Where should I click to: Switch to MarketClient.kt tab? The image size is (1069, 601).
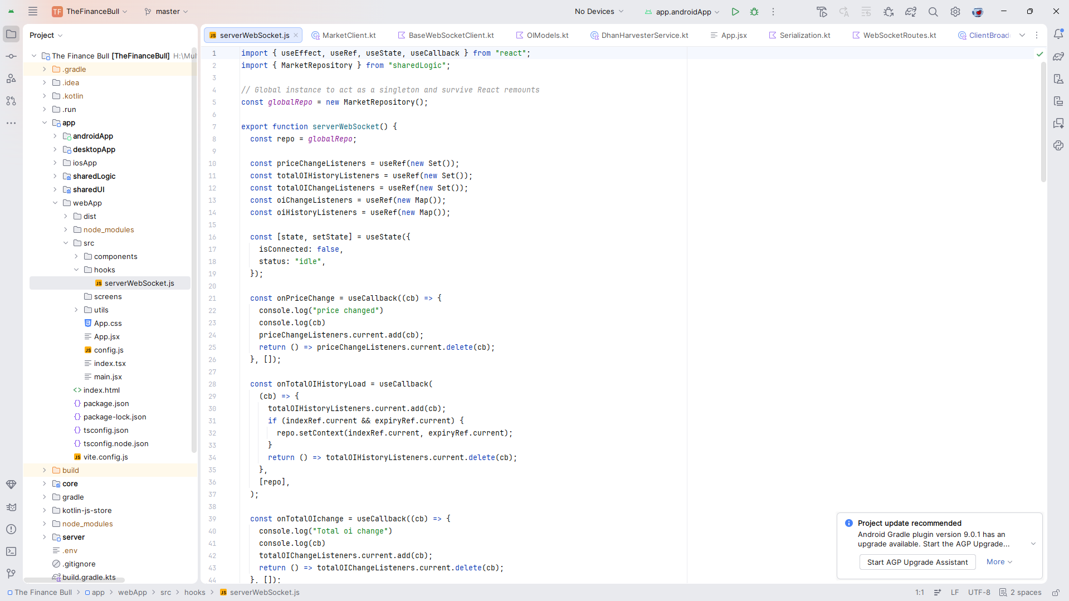click(x=344, y=35)
